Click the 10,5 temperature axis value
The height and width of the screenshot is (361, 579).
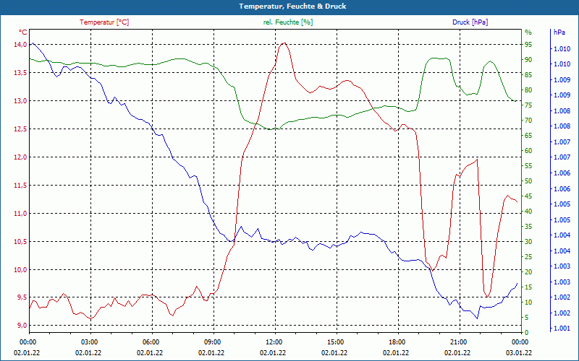pos(20,242)
